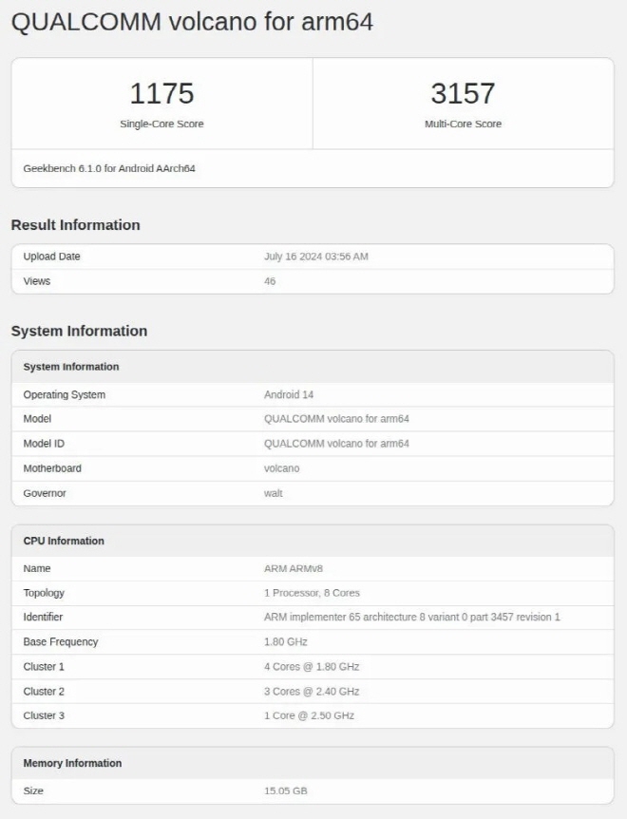This screenshot has height=819, width=627.
Task: Select '1 Processor, 8 Cores' value
Action: (x=312, y=593)
